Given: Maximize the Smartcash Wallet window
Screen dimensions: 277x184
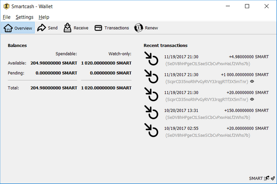Looking at the screenshot, I should coord(247,6).
